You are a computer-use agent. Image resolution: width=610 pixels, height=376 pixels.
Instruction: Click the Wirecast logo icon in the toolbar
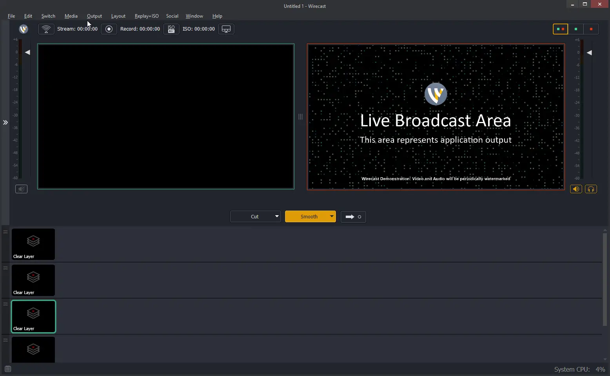click(24, 29)
